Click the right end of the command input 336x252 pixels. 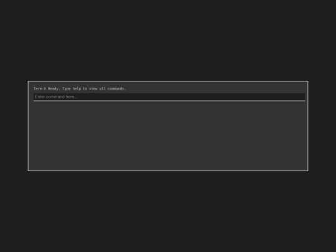pyautogui.click(x=301, y=97)
